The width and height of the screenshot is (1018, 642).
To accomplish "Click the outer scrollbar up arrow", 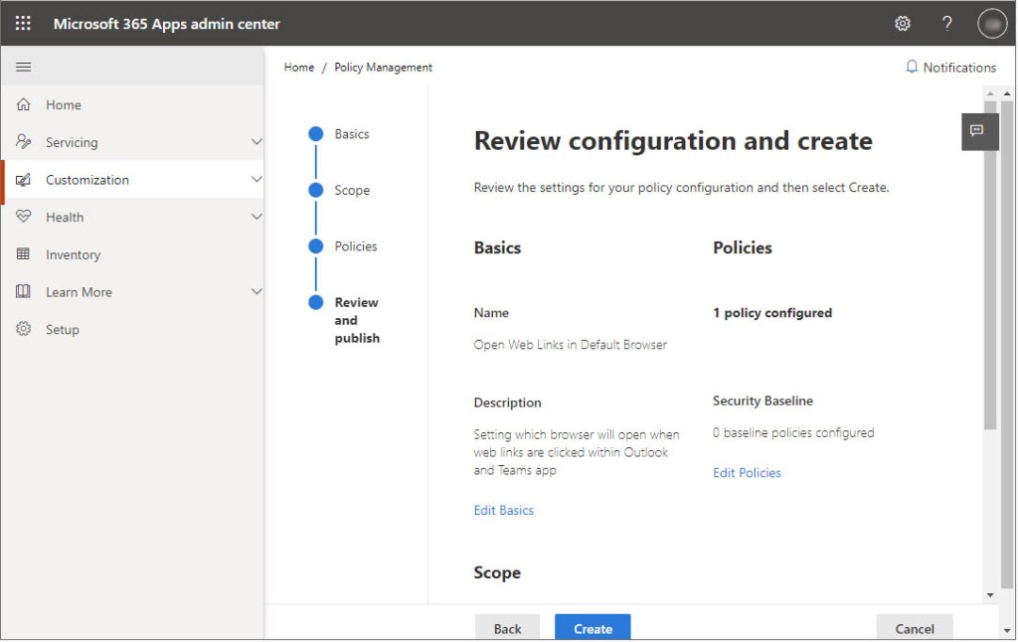I will click(x=1007, y=94).
